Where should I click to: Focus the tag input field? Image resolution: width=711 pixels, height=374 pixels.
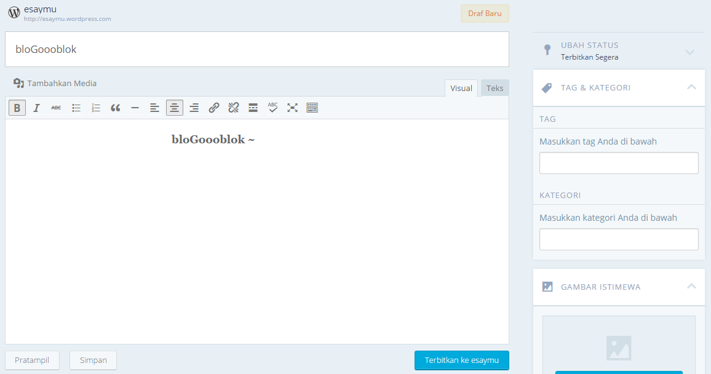coord(619,163)
